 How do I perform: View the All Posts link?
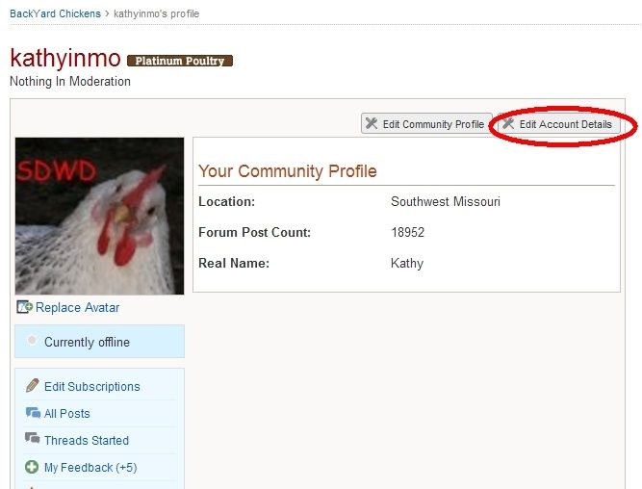click(x=66, y=413)
